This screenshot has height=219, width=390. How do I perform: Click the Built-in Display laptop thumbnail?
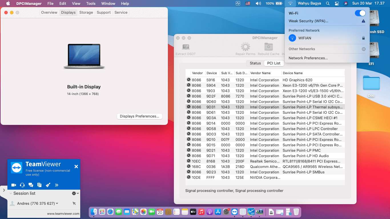[84, 56]
